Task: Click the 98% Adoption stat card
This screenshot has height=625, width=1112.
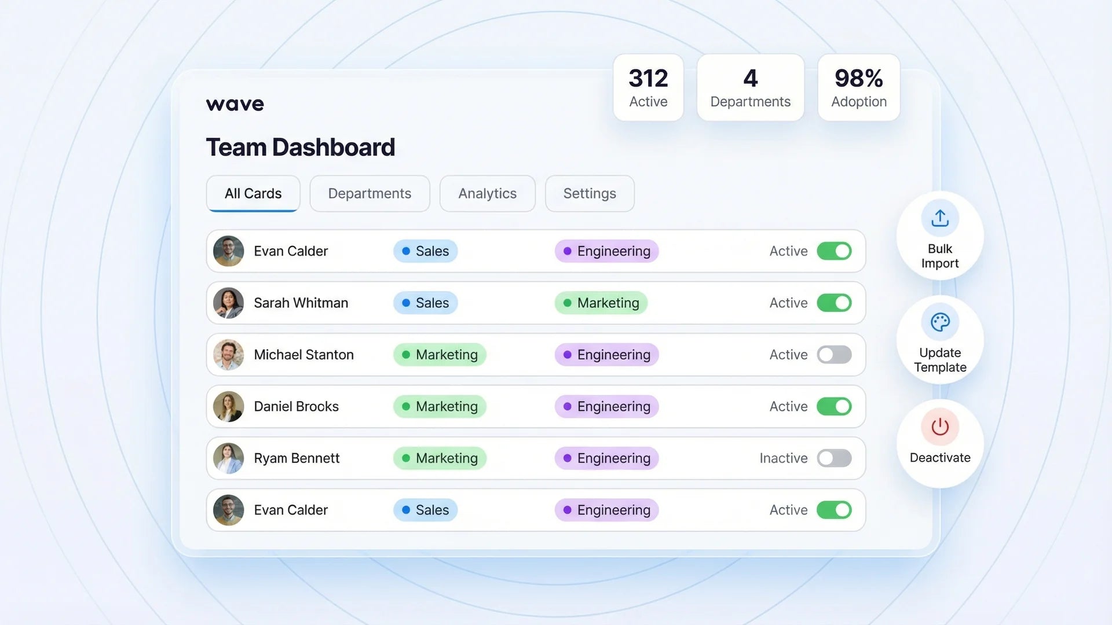Action: pos(858,87)
